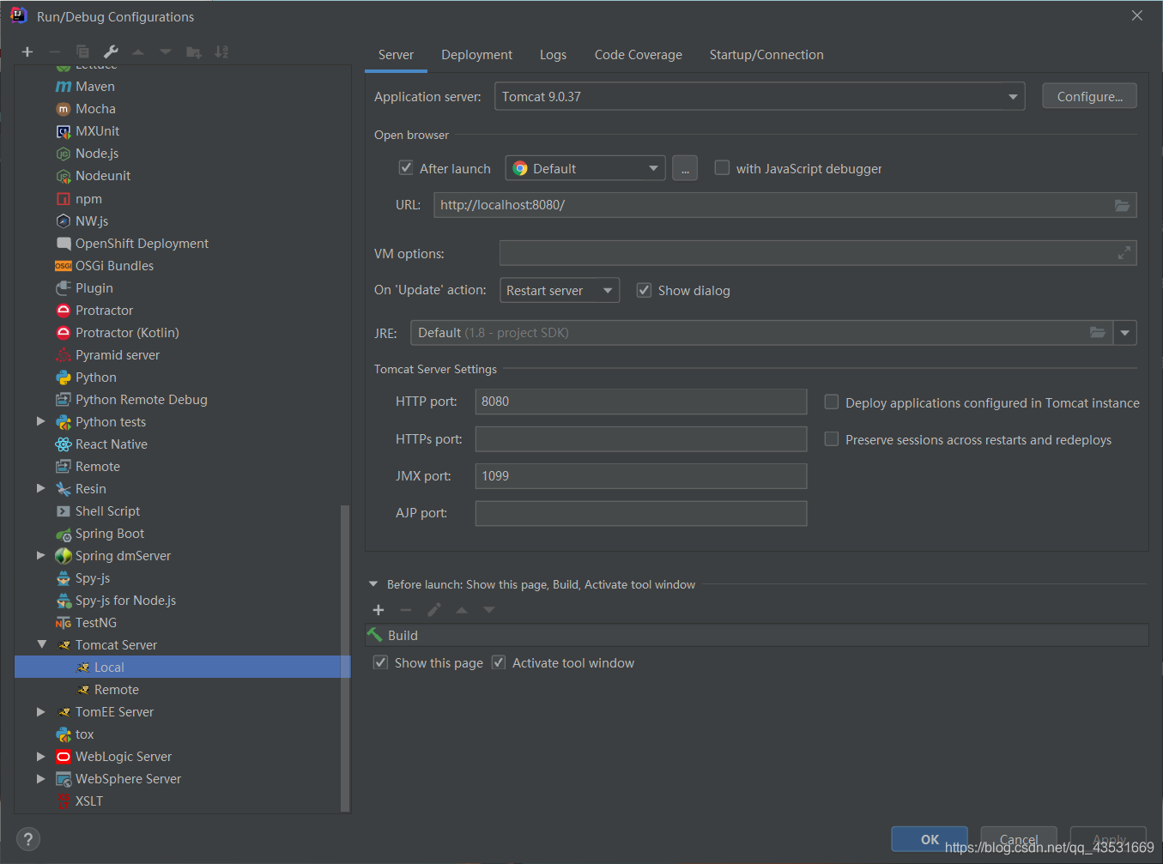Click the Before launch remove minus icon
The image size is (1163, 864).
(406, 610)
